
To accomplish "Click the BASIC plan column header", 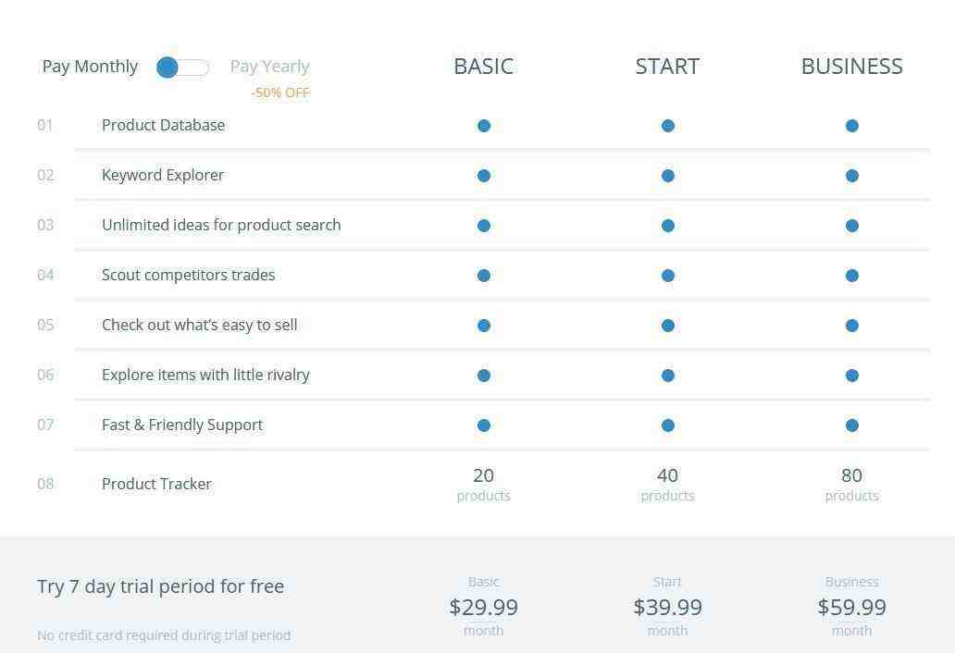I will pyautogui.click(x=484, y=67).
